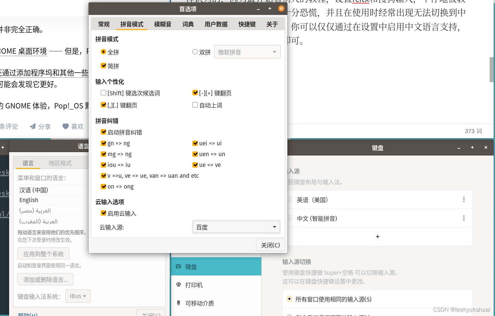
Task: Maximize the 首选项 window with plus icon
Action: click(x=269, y=9)
